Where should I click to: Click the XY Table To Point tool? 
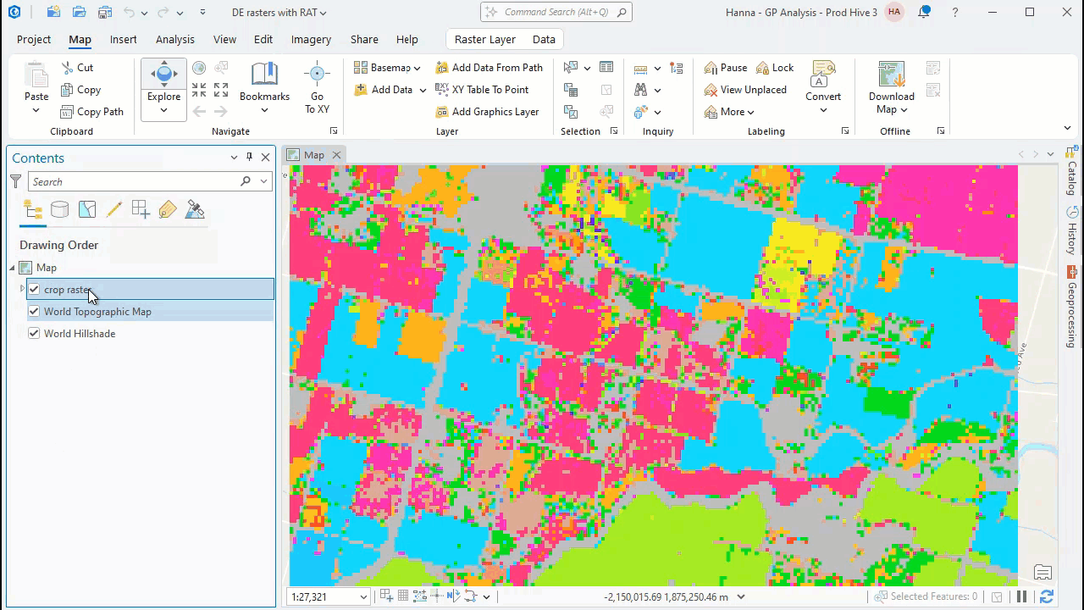coord(489,89)
